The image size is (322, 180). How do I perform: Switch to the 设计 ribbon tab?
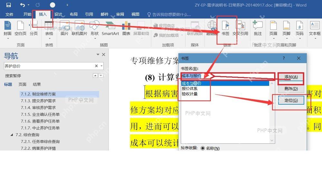tap(58, 14)
